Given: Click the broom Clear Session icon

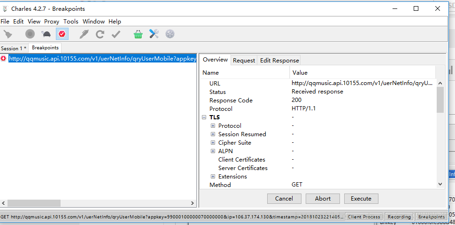Looking at the screenshot, I should click(x=8, y=34).
